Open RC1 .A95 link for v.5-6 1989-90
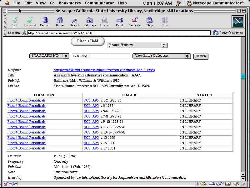The image size is (250, 188). (x=91, y=111)
